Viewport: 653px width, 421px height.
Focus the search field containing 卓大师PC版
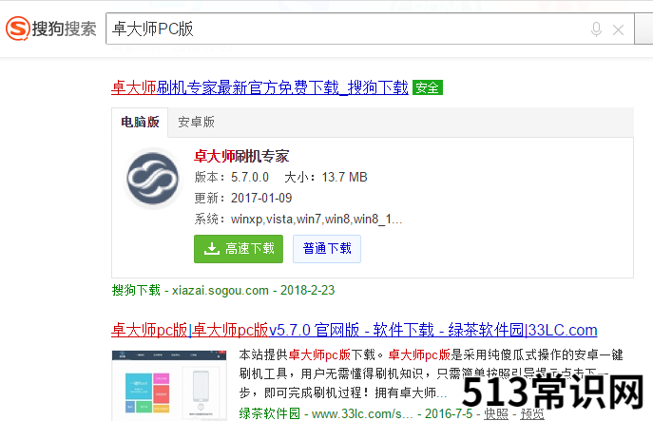[x=370, y=29]
